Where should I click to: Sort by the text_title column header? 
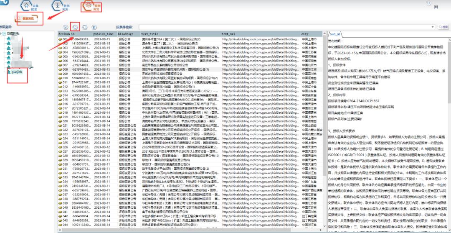point(181,34)
